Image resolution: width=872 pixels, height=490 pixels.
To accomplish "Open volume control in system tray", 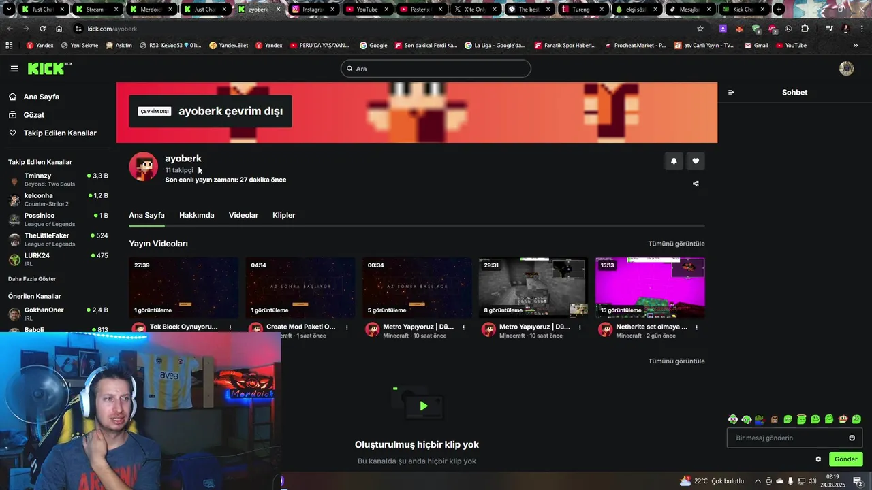I will 813,481.
